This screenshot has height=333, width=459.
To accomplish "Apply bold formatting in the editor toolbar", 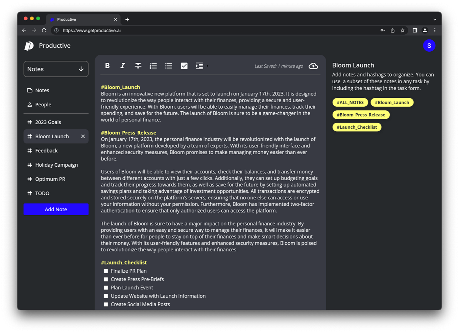I will (107, 66).
